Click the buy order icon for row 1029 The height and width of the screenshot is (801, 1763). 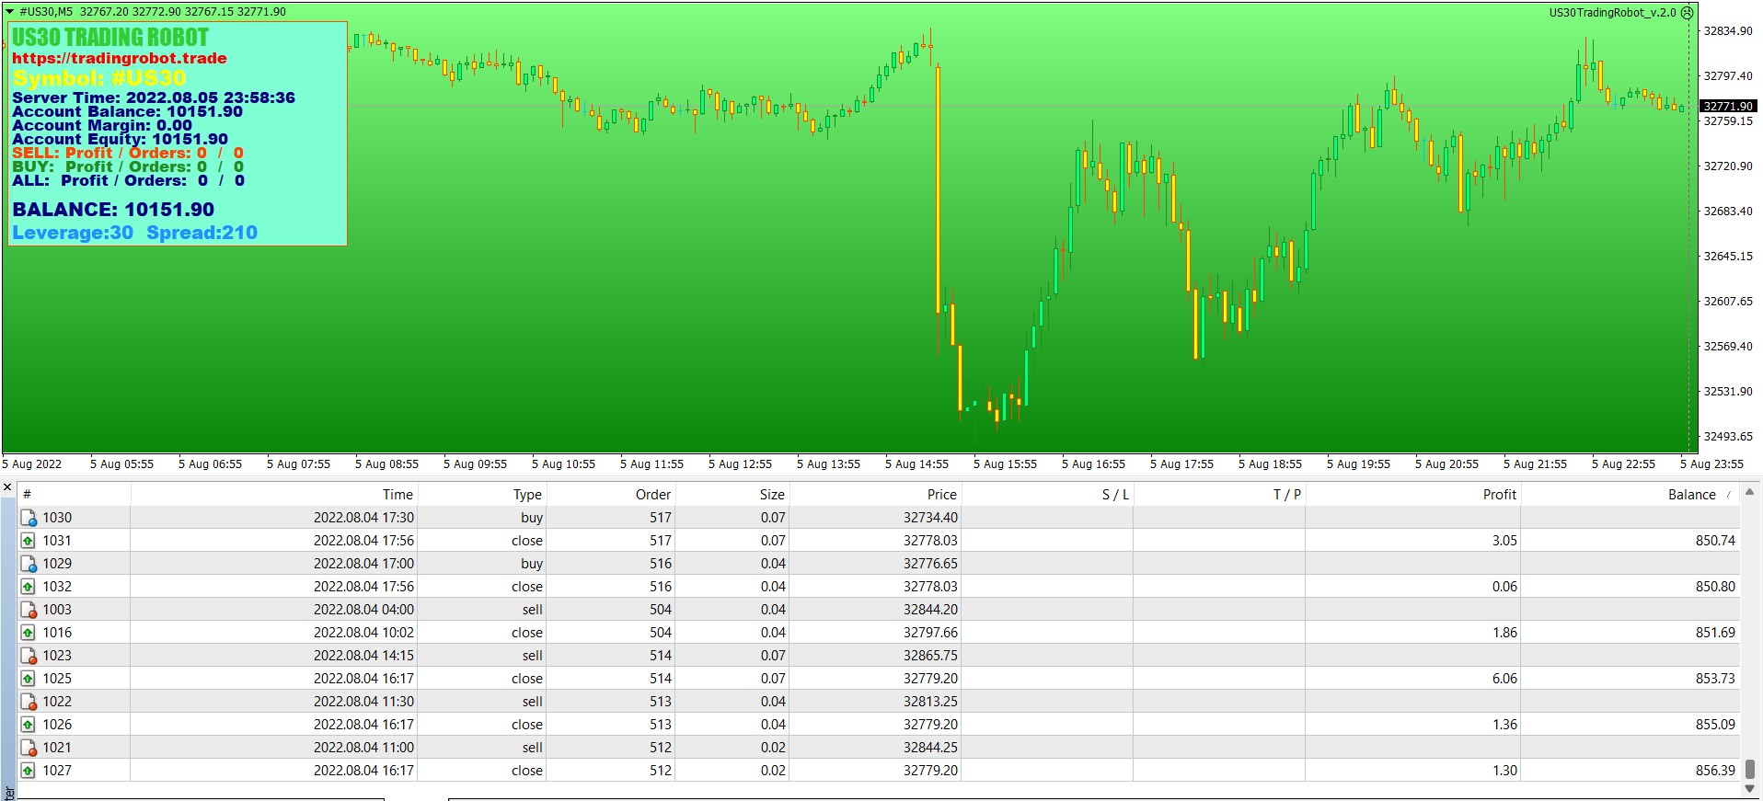[x=28, y=564]
